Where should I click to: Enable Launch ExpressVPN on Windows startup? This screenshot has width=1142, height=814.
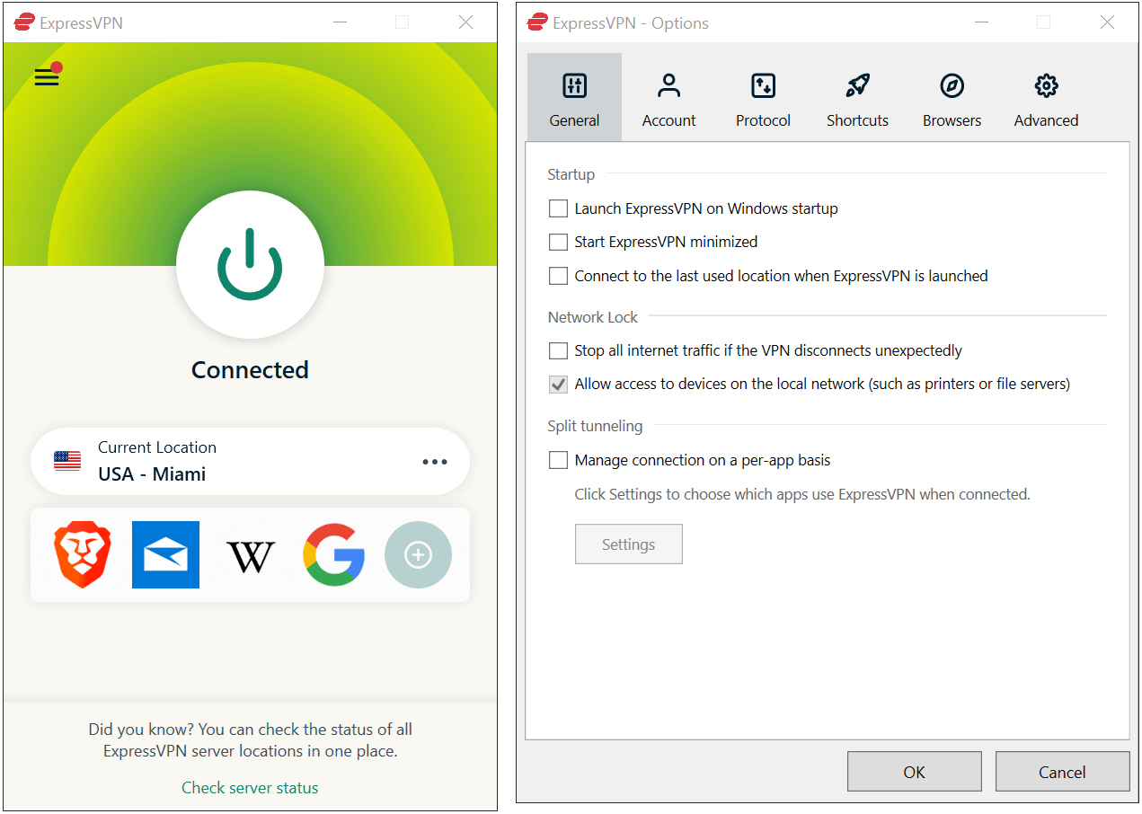click(x=559, y=208)
